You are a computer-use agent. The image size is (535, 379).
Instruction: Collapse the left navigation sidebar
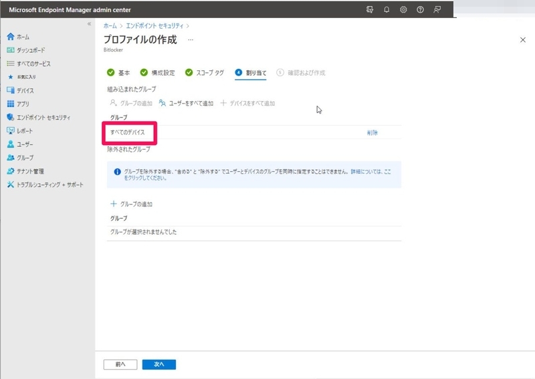pyautogui.click(x=89, y=24)
